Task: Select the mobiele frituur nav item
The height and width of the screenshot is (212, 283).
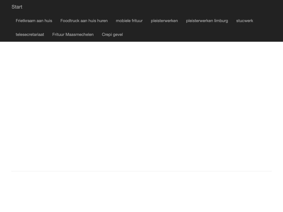Action: point(129,21)
